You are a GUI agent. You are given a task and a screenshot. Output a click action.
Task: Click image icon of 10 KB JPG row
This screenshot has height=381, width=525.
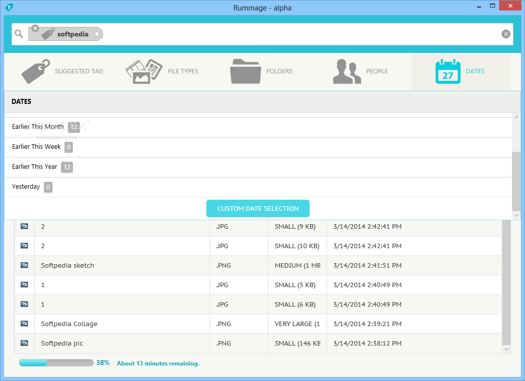tap(24, 246)
